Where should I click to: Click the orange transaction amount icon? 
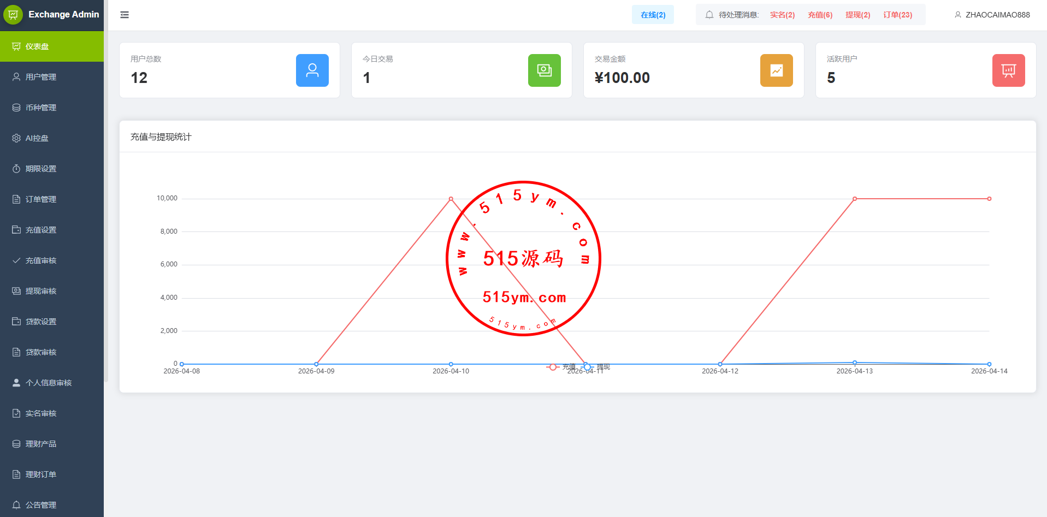click(x=776, y=70)
